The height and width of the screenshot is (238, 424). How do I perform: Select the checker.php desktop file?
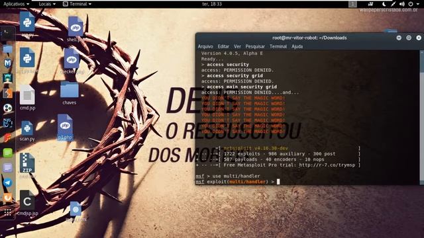click(x=72, y=61)
